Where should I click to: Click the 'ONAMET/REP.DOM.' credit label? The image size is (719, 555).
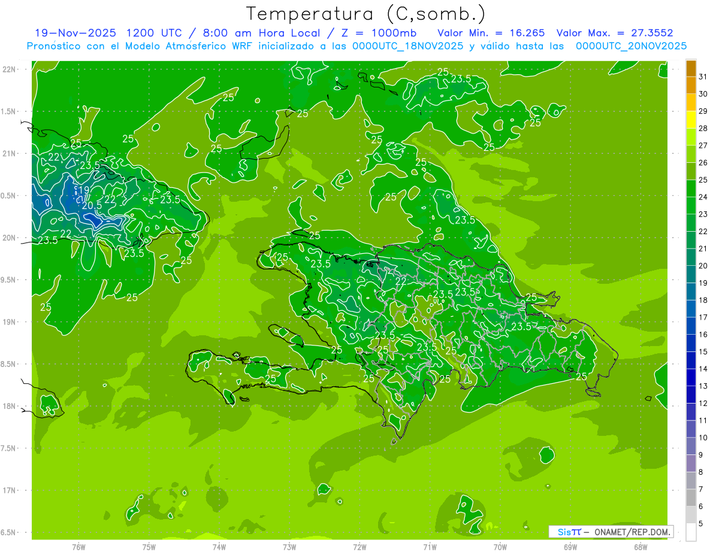click(633, 532)
